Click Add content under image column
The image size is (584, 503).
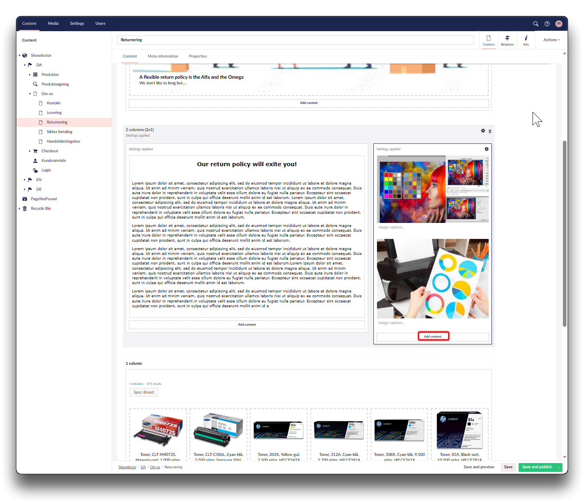(x=433, y=336)
